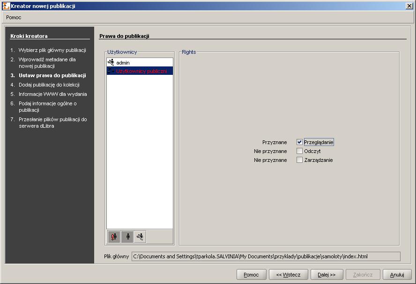Click the admin user icon in the list

[x=111, y=63]
